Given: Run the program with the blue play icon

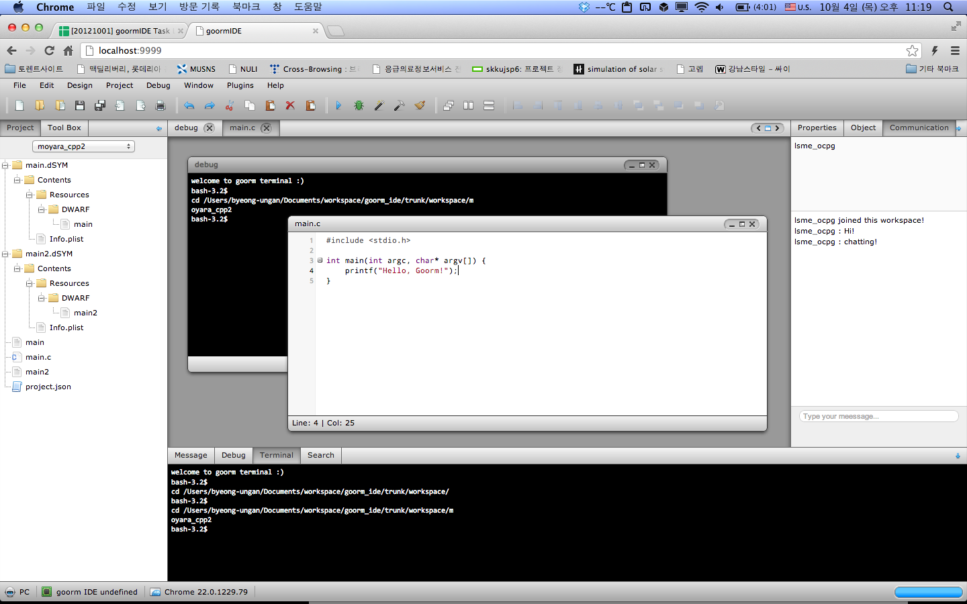Looking at the screenshot, I should [339, 105].
